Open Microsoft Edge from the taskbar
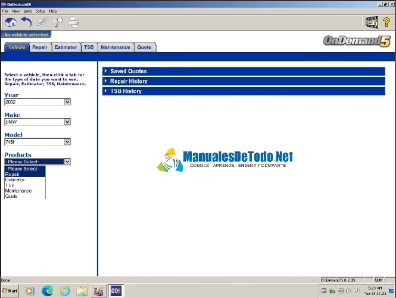This screenshot has height=298, width=396. pos(47,291)
